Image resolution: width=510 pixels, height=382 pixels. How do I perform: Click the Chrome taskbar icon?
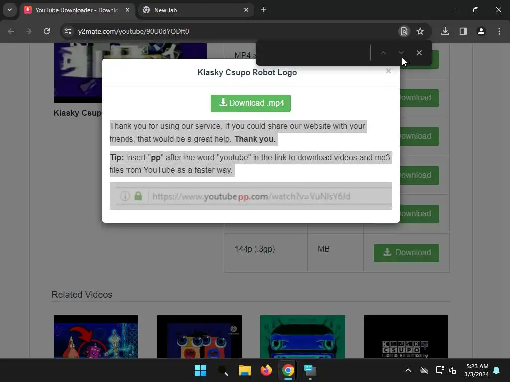[x=288, y=370]
